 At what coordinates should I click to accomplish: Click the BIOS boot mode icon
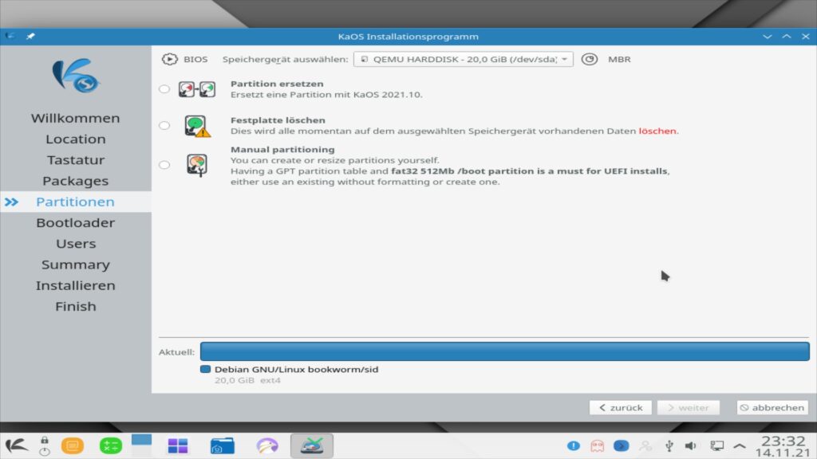click(169, 59)
